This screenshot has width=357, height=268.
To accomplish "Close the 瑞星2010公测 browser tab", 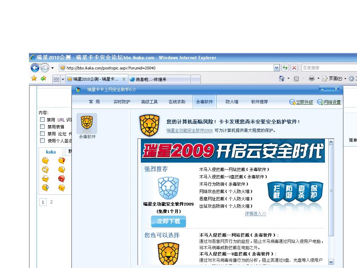I will (x=124, y=79).
